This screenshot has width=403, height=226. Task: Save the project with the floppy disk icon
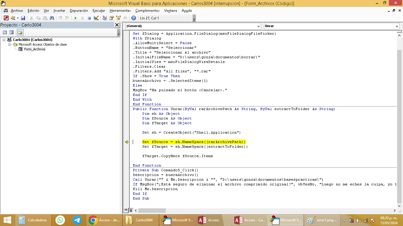23,18
